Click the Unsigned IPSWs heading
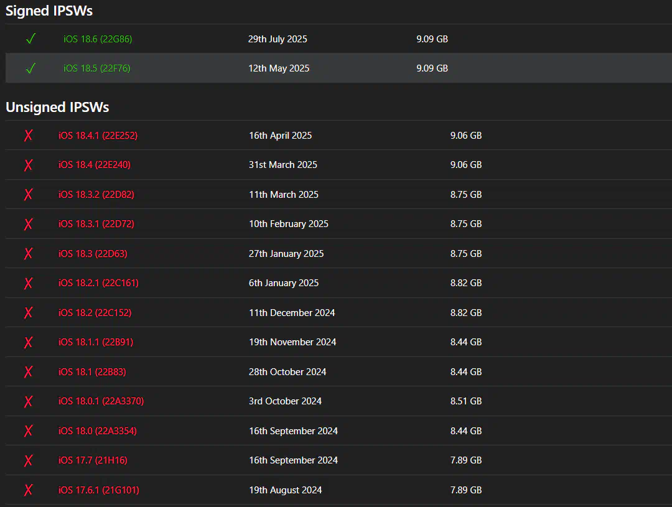Screen dimensions: 672x507 (x=57, y=107)
